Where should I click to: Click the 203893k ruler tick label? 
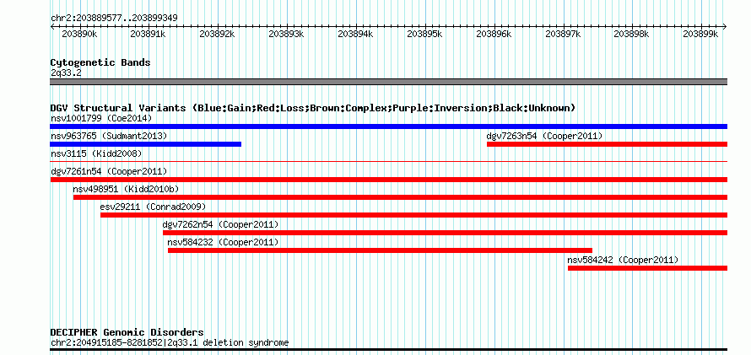click(x=286, y=35)
